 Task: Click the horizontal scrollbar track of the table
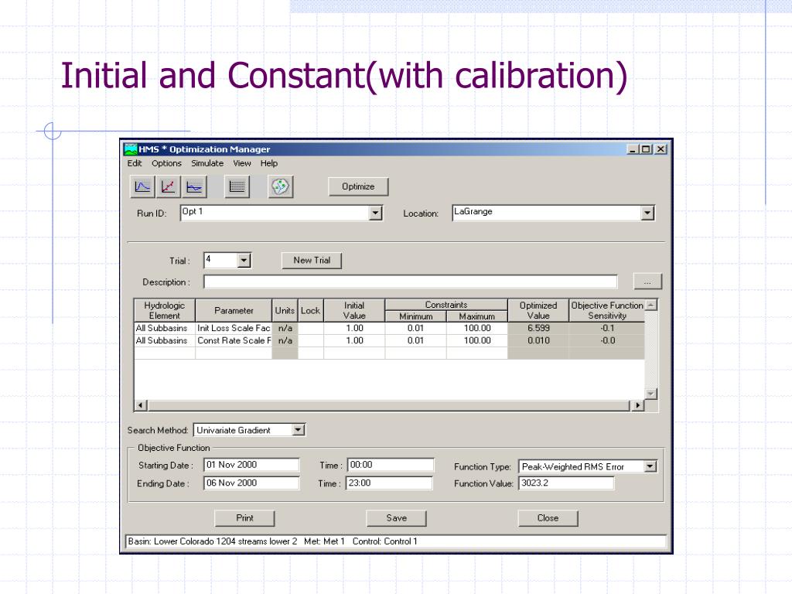pyautogui.click(x=389, y=405)
